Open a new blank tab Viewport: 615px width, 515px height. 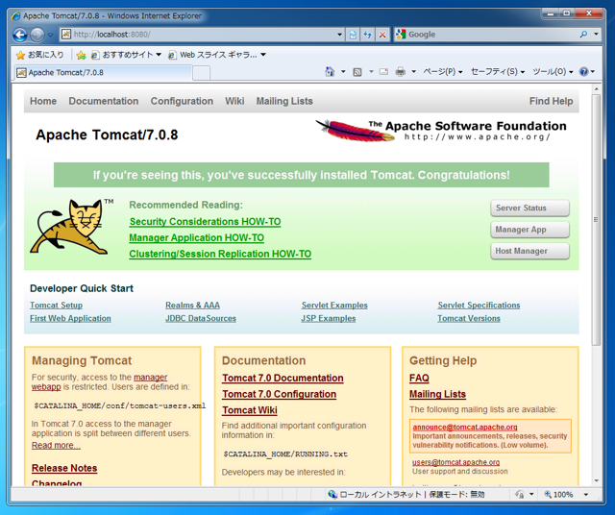[x=201, y=73]
